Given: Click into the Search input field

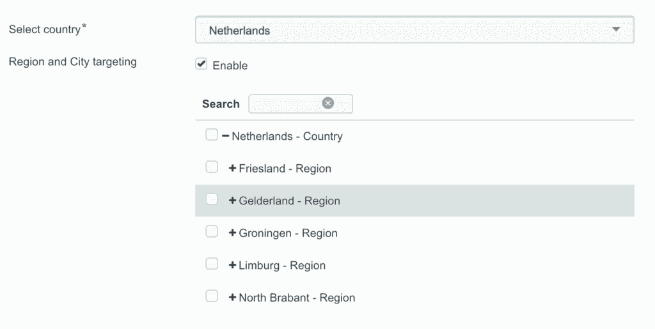Looking at the screenshot, I should tap(285, 103).
